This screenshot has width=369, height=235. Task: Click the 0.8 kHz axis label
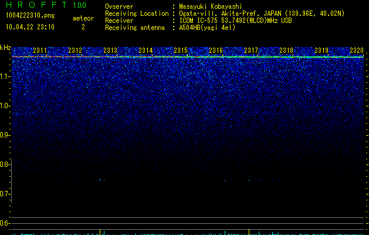(x=4, y=164)
